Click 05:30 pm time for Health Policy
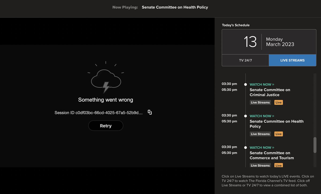Screen dimensions: 321x194 point(229,121)
